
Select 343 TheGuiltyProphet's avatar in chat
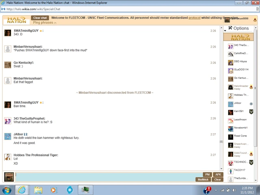coord(8,121)
